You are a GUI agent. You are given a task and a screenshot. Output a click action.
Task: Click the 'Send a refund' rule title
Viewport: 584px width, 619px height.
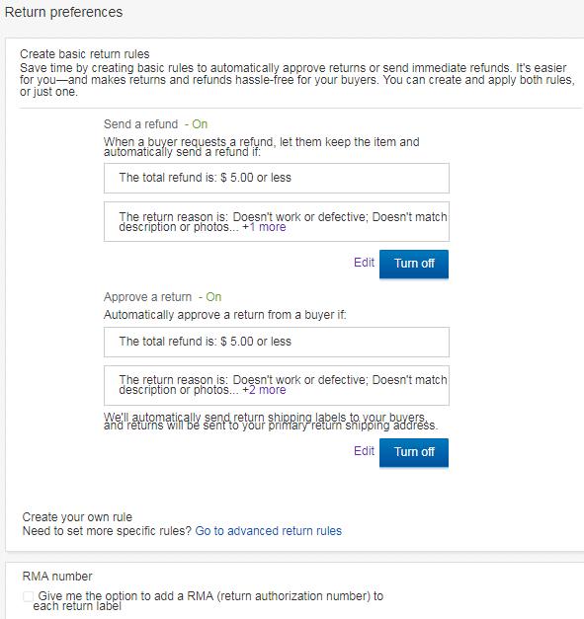pos(140,124)
